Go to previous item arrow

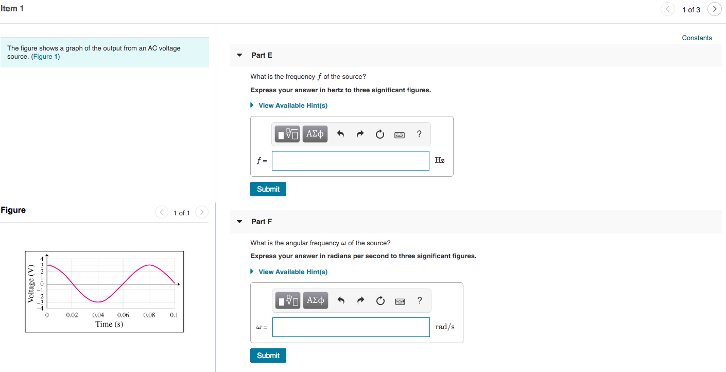pyautogui.click(x=668, y=9)
